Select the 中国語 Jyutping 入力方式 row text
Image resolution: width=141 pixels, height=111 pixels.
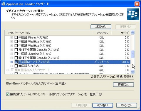35,54
